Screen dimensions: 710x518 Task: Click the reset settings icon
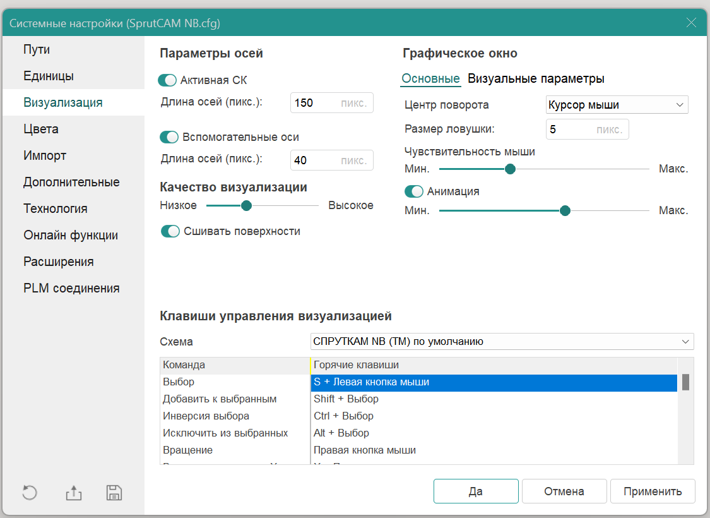coord(30,493)
